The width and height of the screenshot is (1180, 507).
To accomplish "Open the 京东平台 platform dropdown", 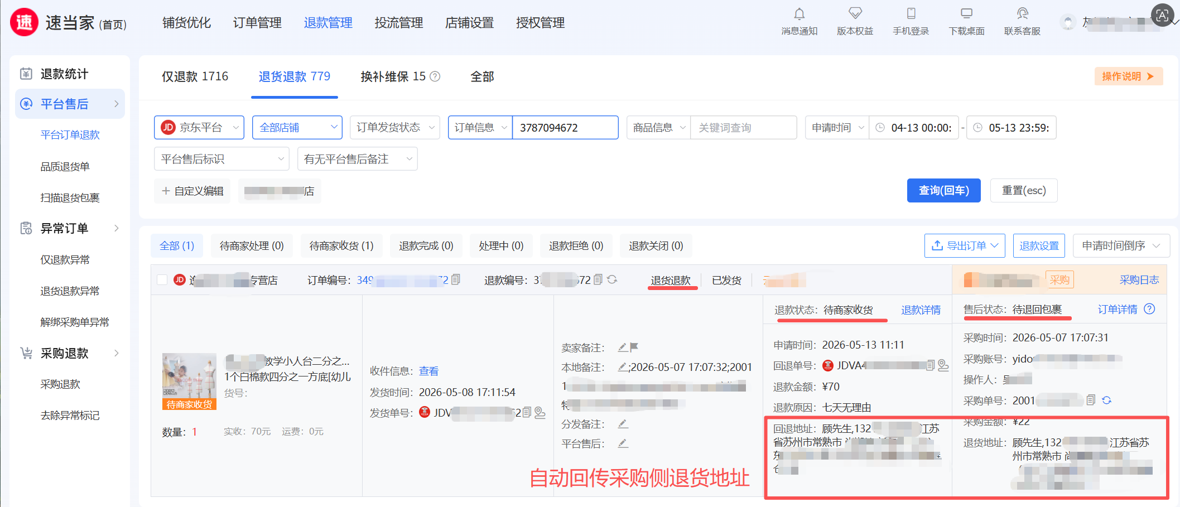I will pos(199,127).
